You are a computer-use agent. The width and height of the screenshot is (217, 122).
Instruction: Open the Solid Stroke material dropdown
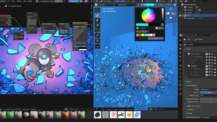tap(126, 5)
